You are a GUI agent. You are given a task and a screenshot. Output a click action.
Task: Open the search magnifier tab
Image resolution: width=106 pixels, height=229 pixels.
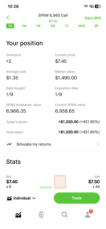[x=65, y=215]
